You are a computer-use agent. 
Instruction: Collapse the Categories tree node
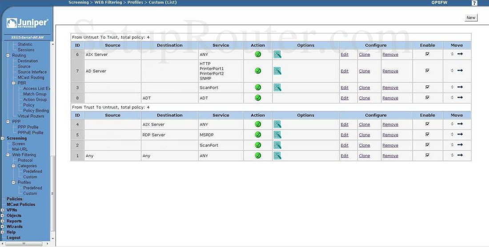[13, 166]
